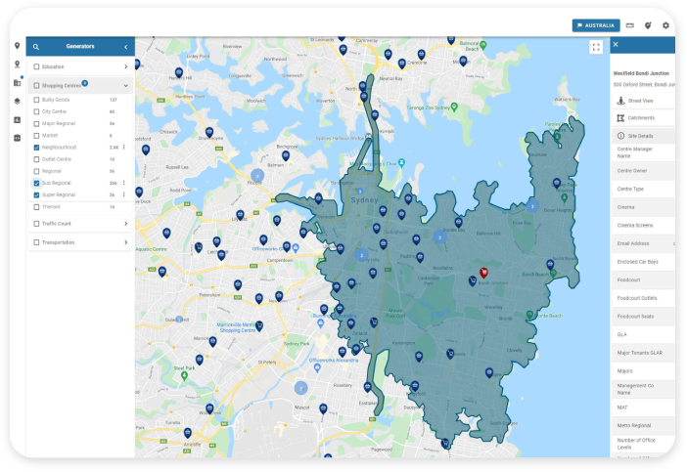Uncheck the Neighbourhood checkbox
This screenshot has height=472, width=687.
pyautogui.click(x=37, y=148)
